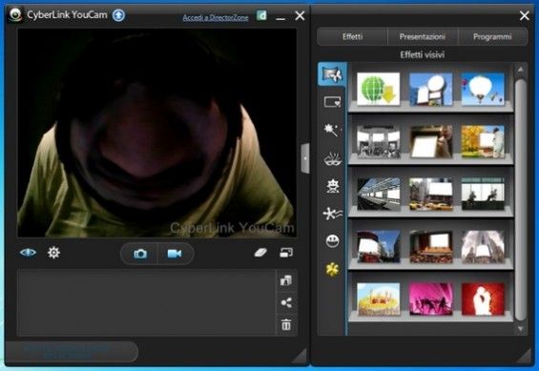Choose the curved building billboard effect thumbnail

click(x=378, y=247)
